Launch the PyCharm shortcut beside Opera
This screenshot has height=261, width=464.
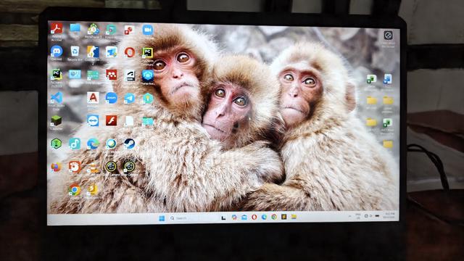click(x=147, y=53)
